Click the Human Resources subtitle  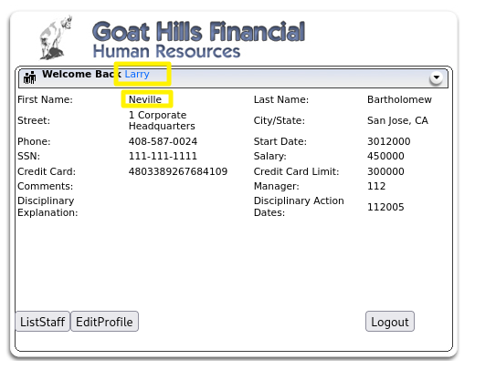coord(167,51)
